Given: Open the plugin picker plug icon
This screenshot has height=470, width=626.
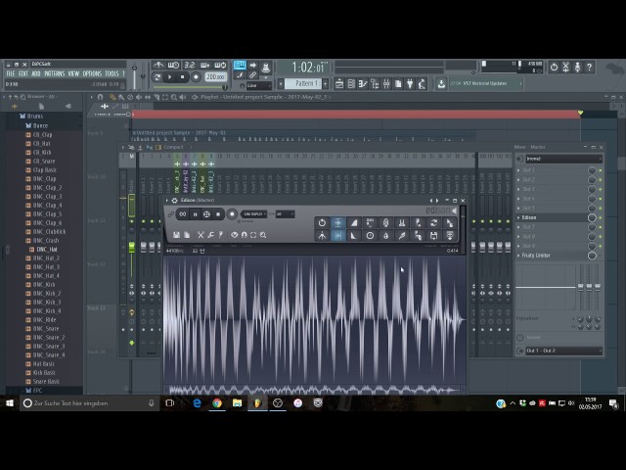Looking at the screenshot, I should click(x=410, y=84).
